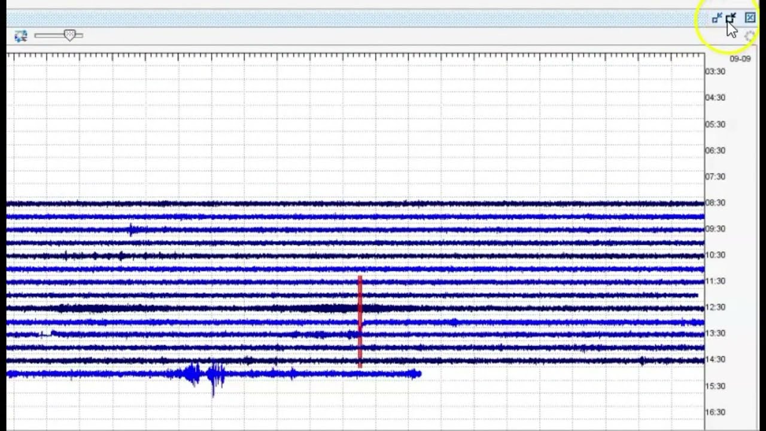Click the 06:30 time label
This screenshot has width=766, height=431.
715,150
